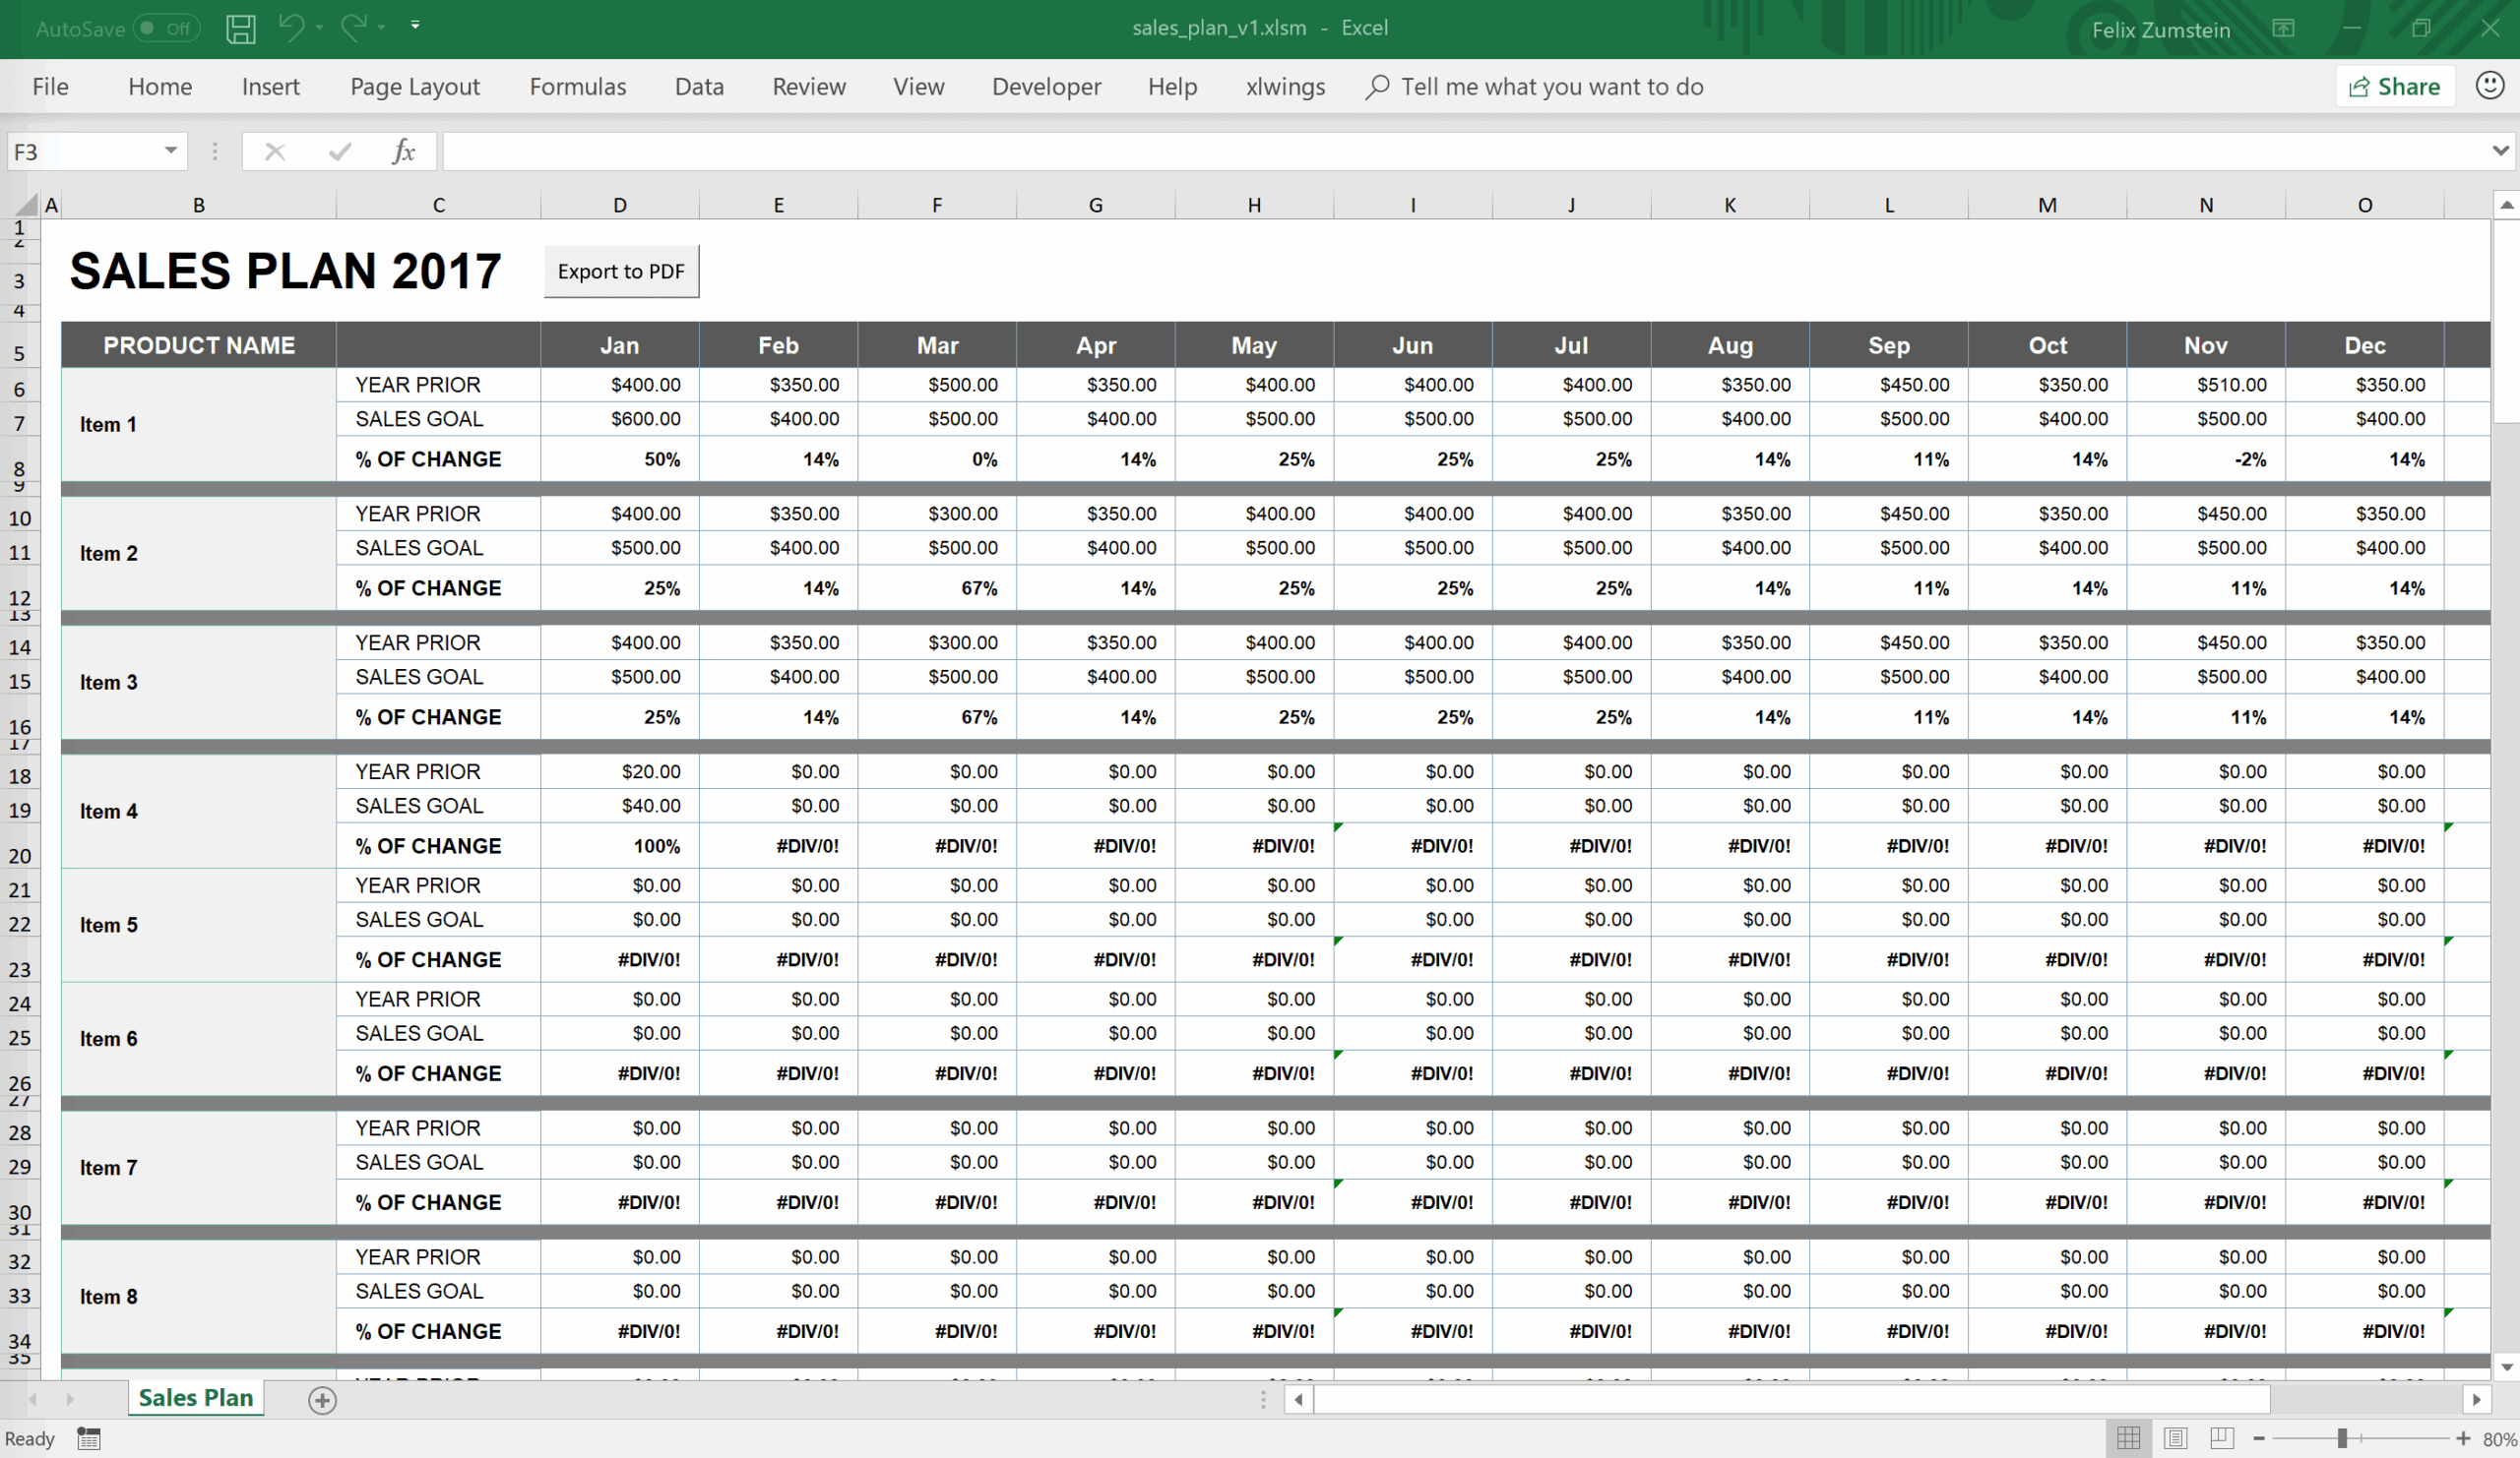Open the Formulas ribbon tab
Viewport: 2520px width, 1458px height.
(577, 87)
